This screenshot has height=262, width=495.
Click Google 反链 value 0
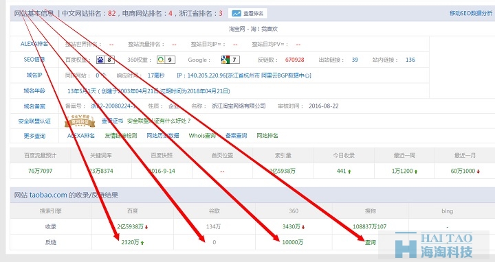214,242
